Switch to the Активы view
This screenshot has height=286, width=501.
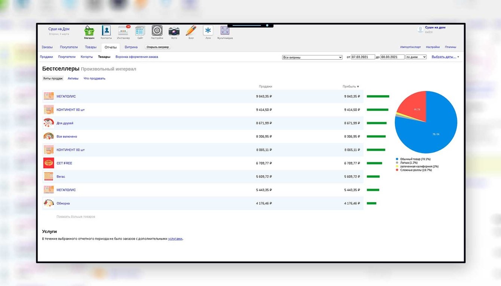(x=73, y=79)
